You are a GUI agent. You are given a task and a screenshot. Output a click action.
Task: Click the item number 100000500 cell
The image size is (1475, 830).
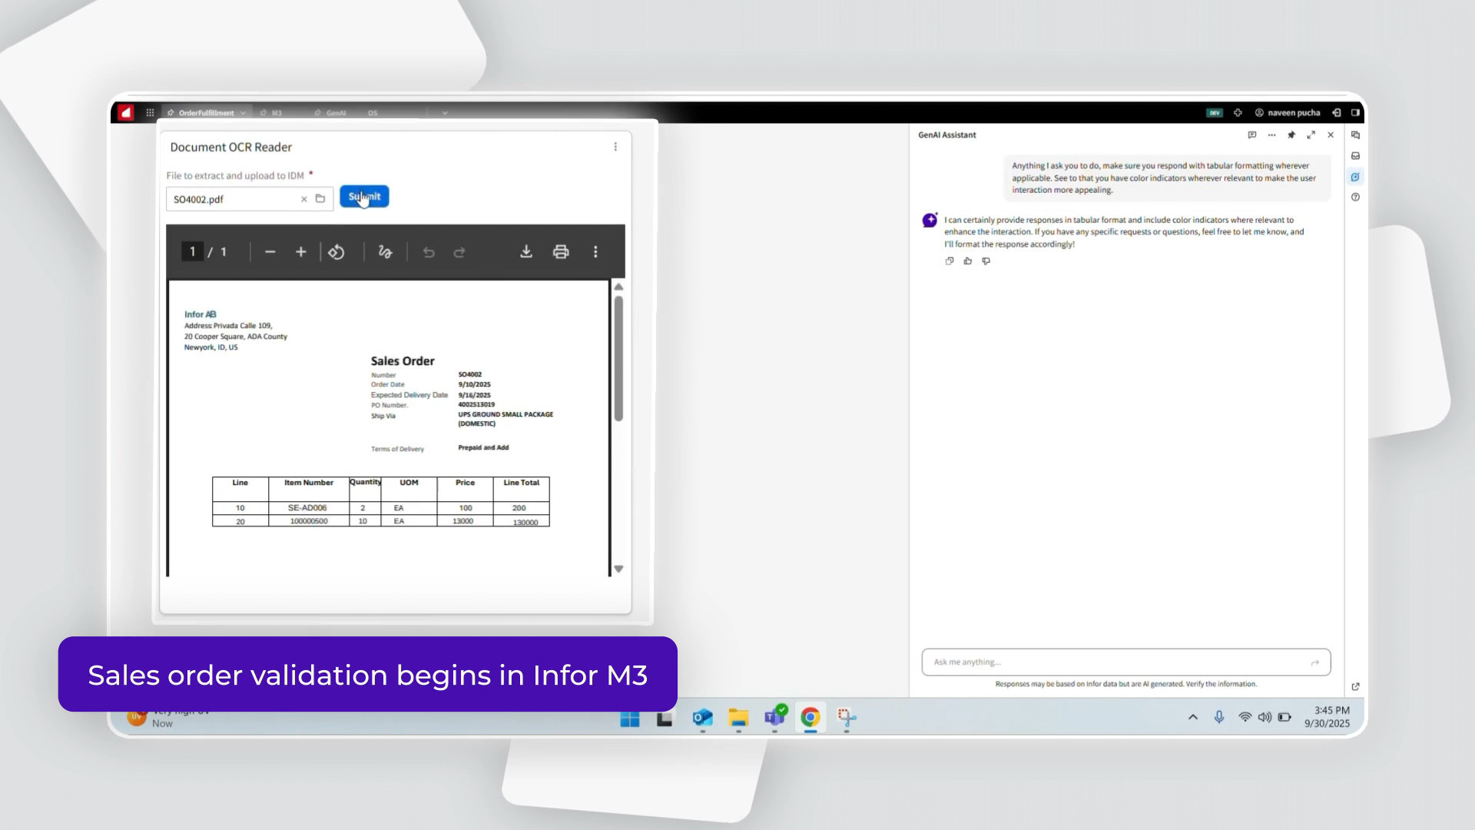(309, 521)
